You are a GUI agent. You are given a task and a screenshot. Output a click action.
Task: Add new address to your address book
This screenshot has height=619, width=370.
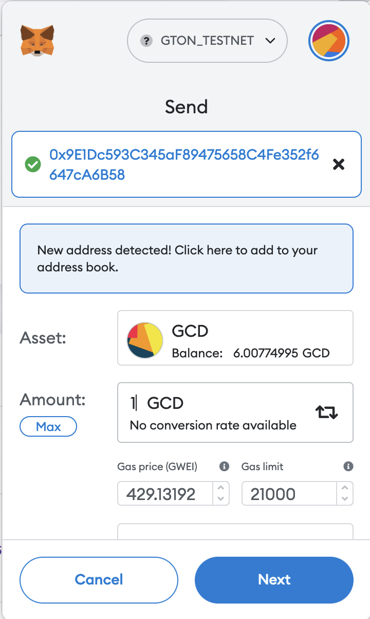(186, 258)
